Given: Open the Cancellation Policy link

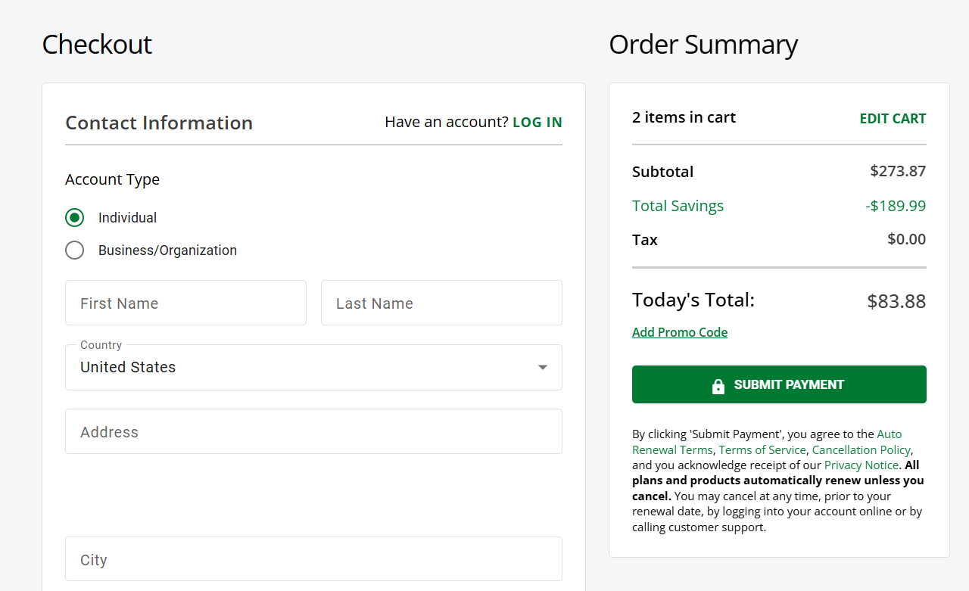Looking at the screenshot, I should coord(862,449).
